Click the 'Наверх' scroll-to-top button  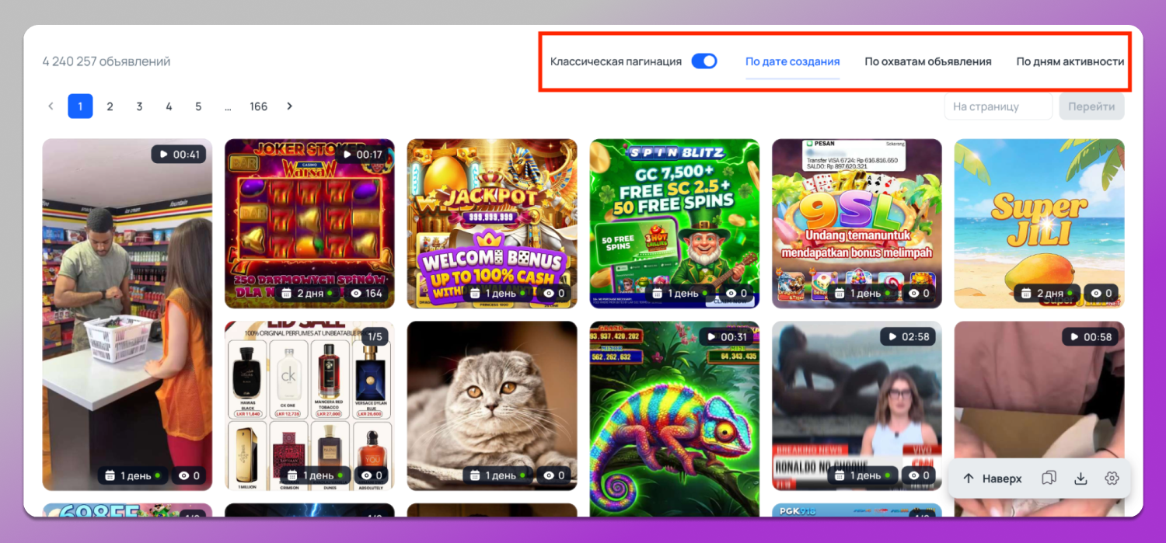993,479
